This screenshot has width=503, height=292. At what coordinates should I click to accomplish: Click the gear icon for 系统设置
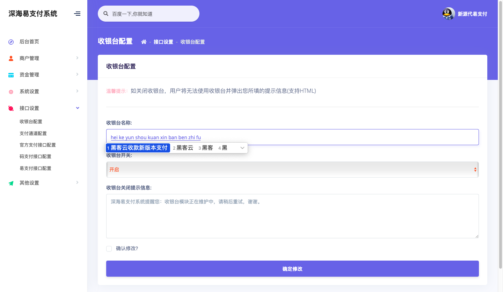tap(11, 92)
